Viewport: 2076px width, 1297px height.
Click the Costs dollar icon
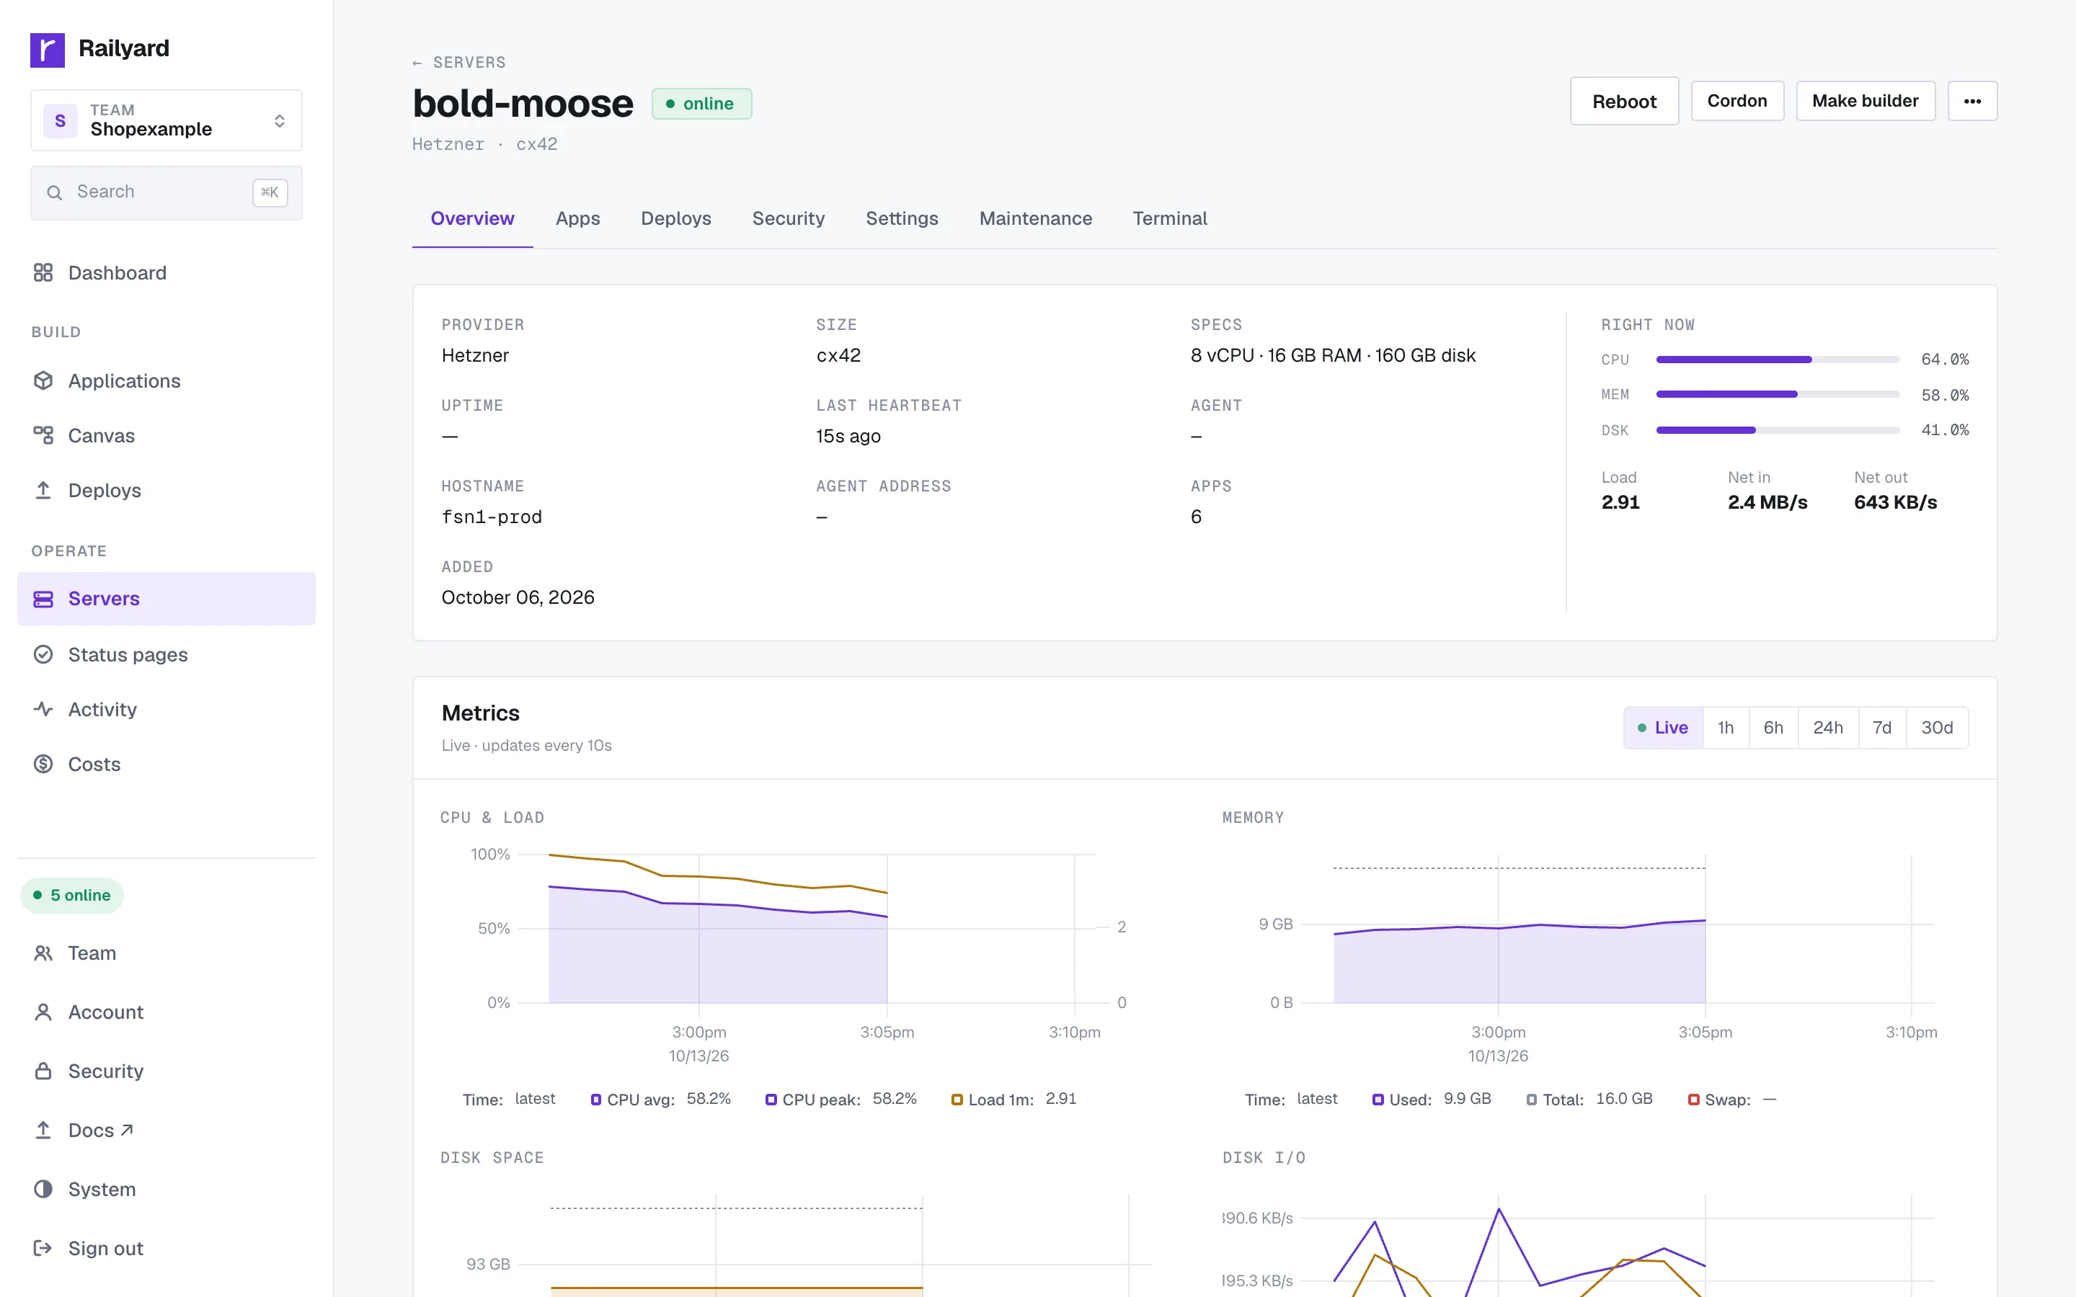click(43, 764)
